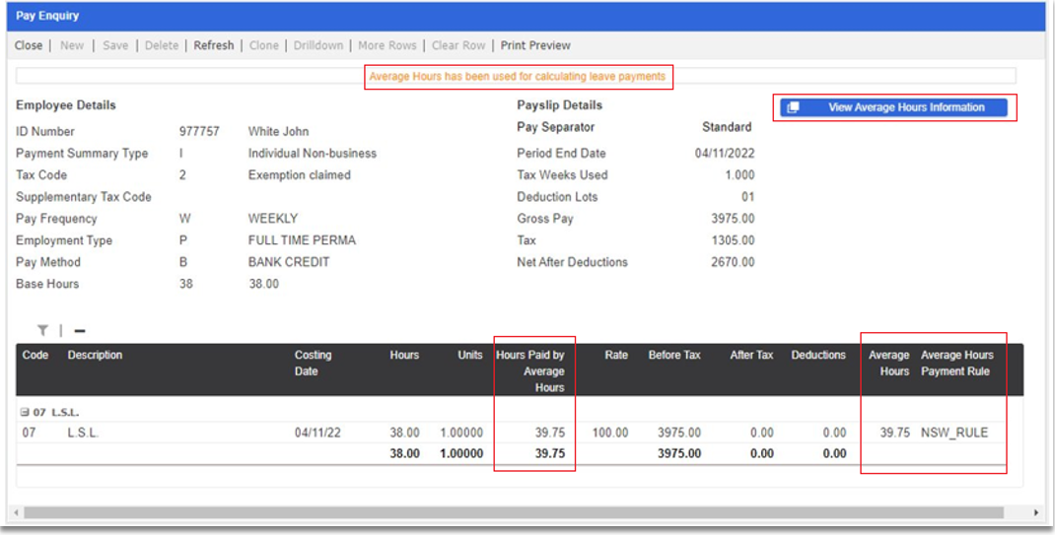This screenshot has width=1055, height=535.
Task: Click the 04/11/22 costing date cell
Action: coord(317,433)
